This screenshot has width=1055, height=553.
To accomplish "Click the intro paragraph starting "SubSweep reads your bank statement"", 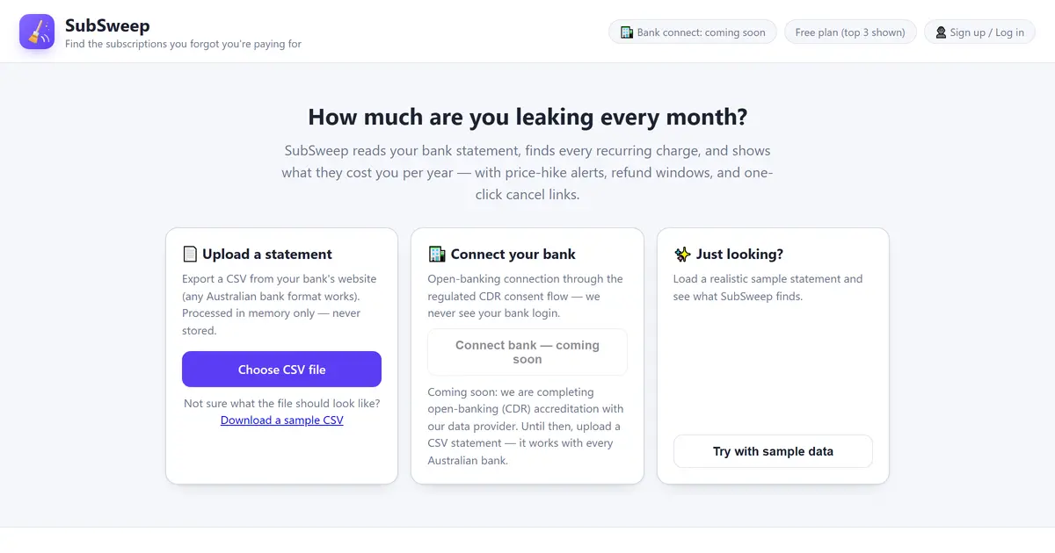I will click(x=527, y=173).
